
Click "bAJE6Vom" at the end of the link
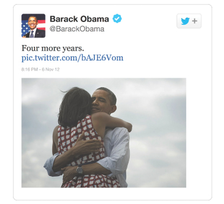click(x=102, y=58)
